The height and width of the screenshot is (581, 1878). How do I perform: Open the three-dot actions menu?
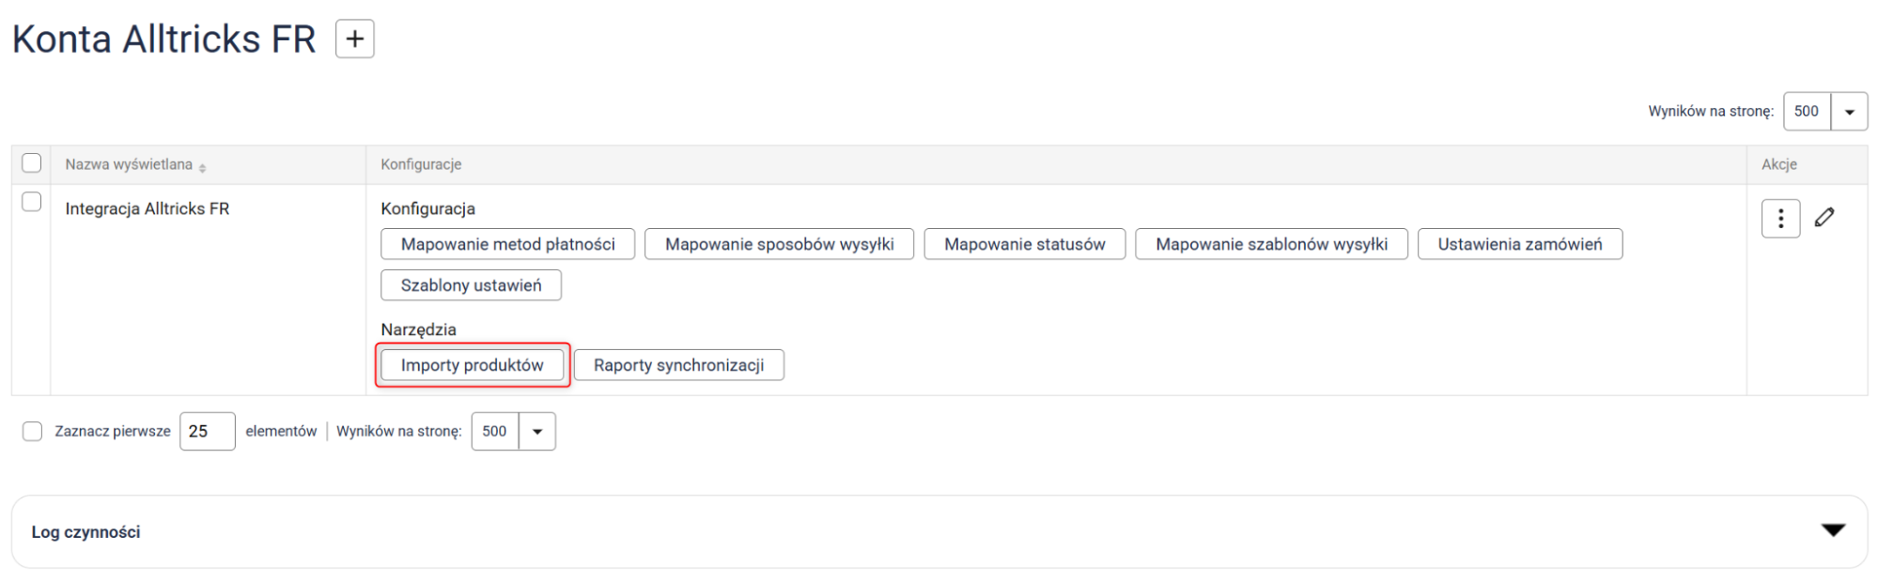pyautogui.click(x=1779, y=219)
